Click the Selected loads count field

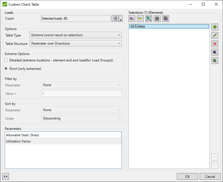point(76,19)
